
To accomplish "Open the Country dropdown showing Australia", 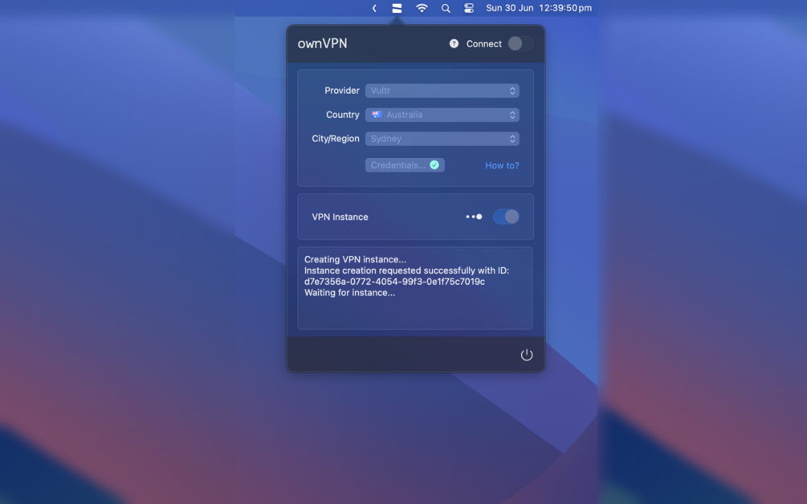I will (x=442, y=115).
